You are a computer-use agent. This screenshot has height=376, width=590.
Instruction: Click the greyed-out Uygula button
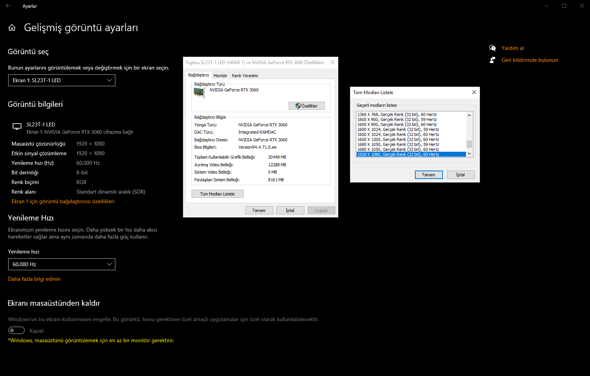321,210
